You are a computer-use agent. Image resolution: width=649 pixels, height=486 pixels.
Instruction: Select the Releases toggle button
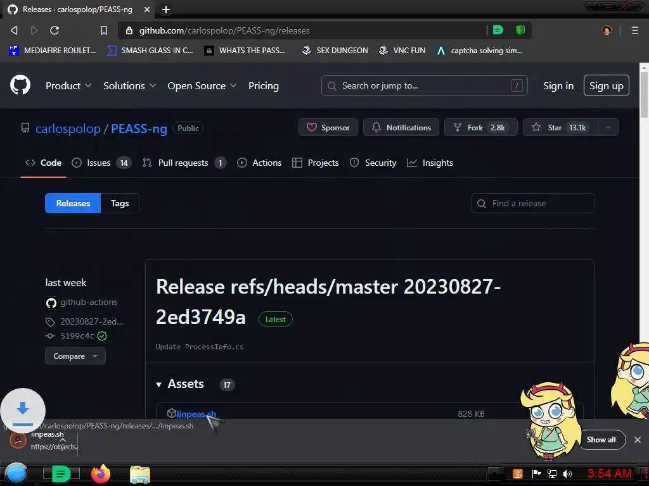point(73,203)
